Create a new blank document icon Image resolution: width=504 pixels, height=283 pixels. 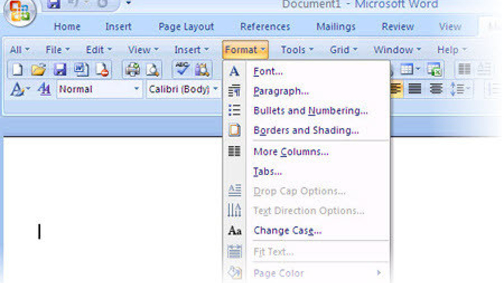[17, 69]
